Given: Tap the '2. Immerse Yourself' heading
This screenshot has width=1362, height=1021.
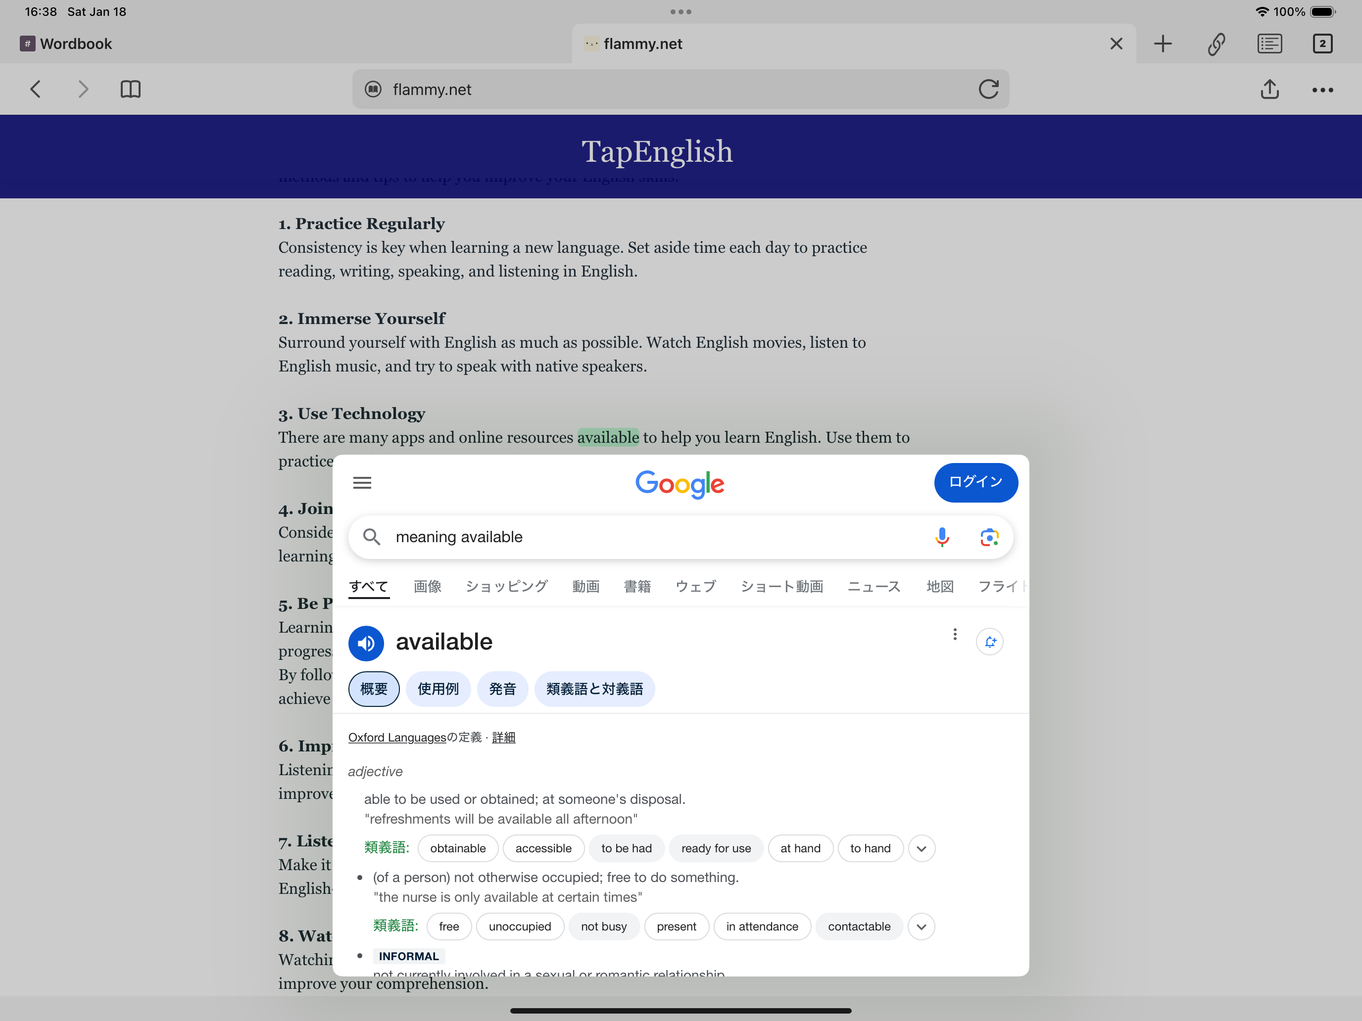Looking at the screenshot, I should [361, 319].
